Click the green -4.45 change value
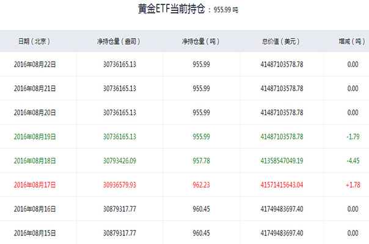 pos(353,161)
